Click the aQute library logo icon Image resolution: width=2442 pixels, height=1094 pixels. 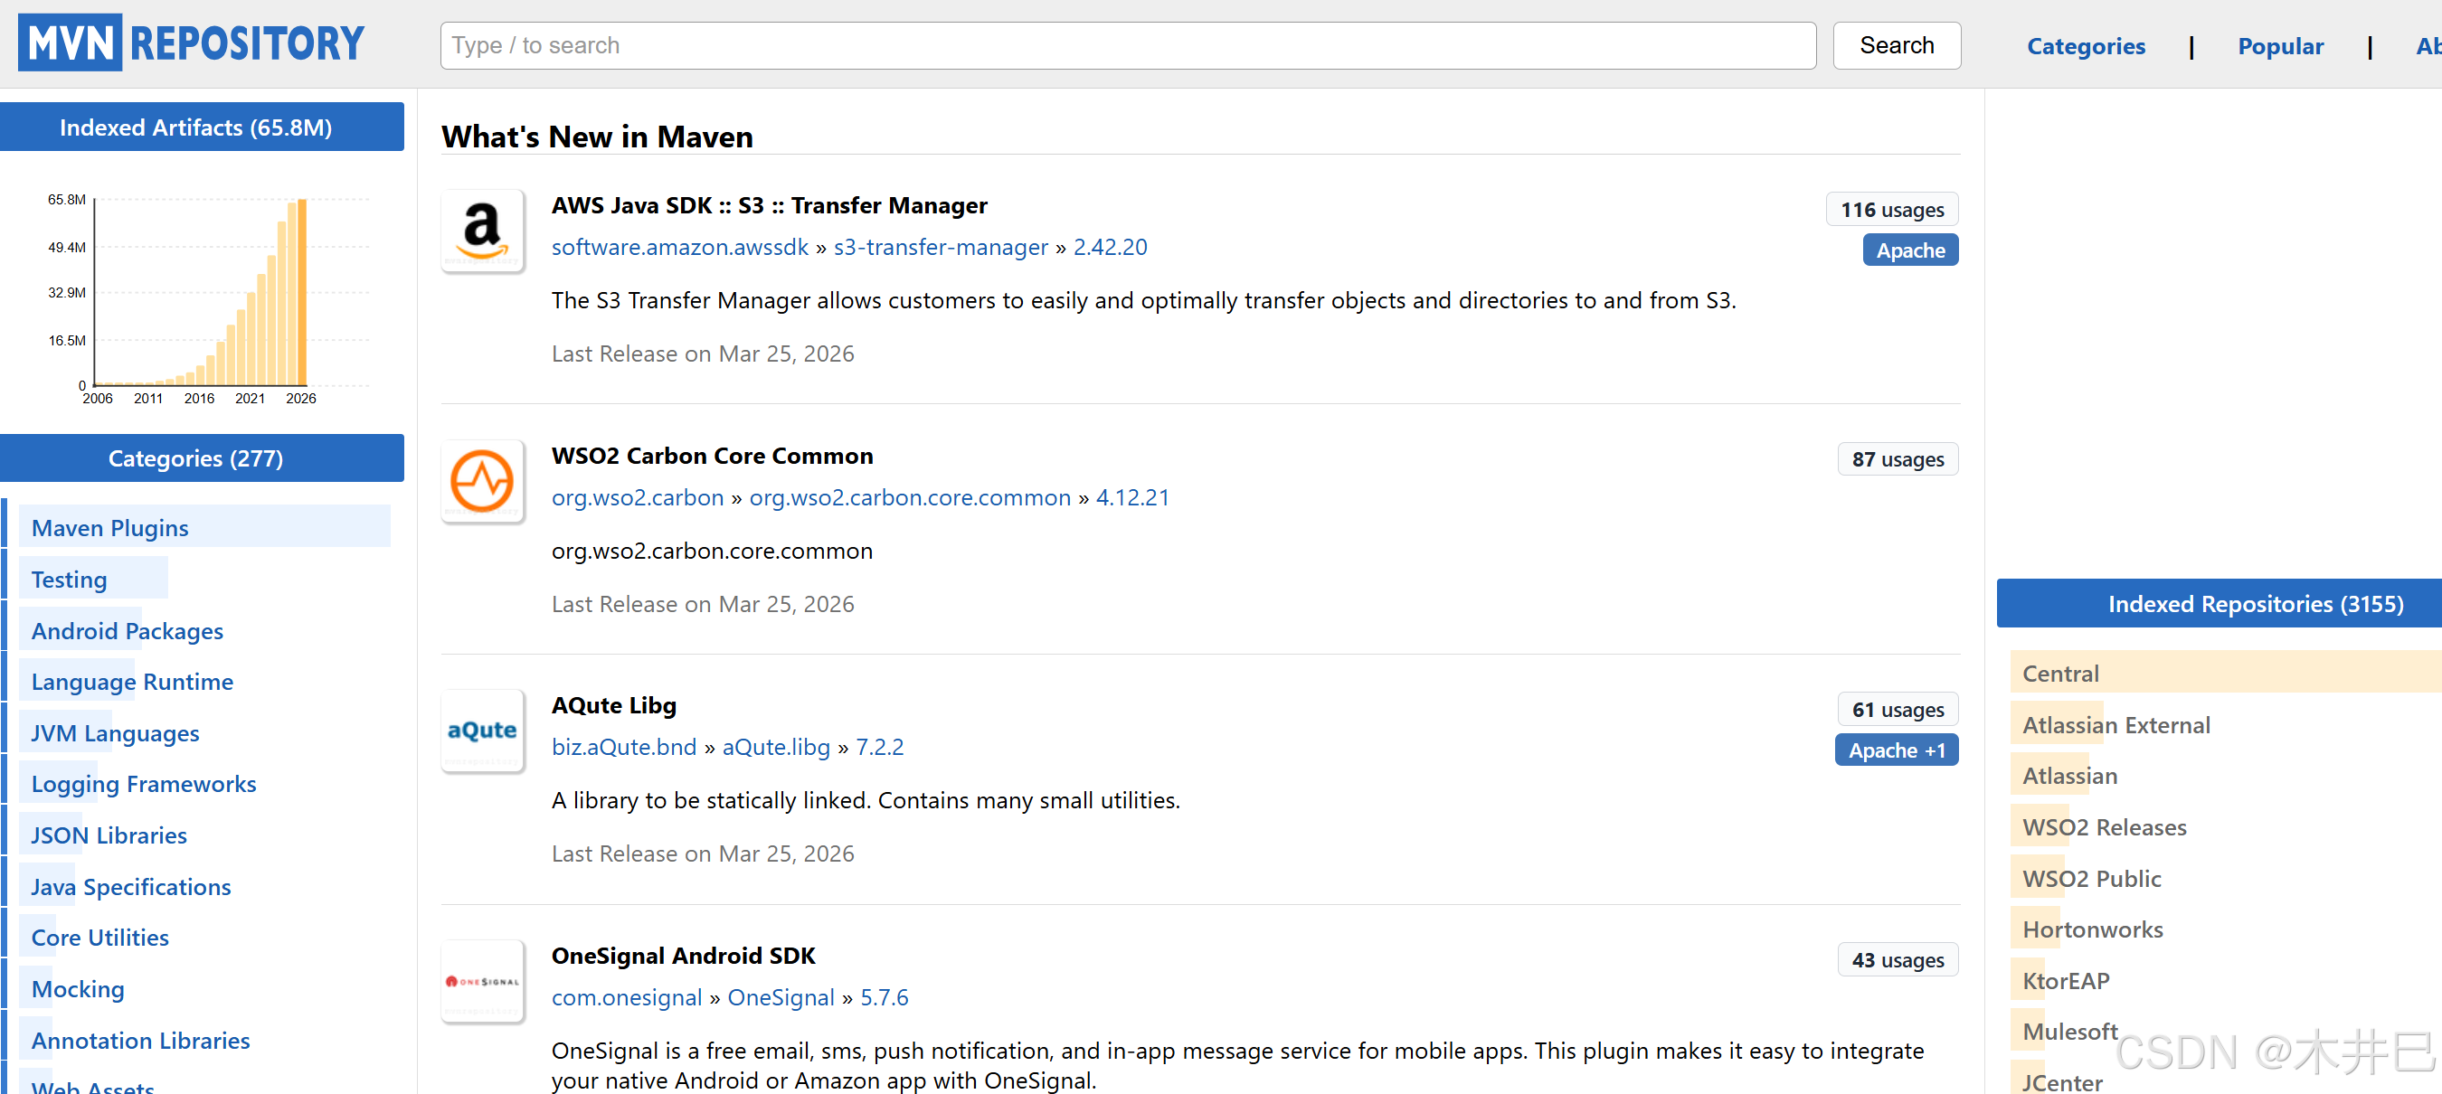click(x=481, y=731)
